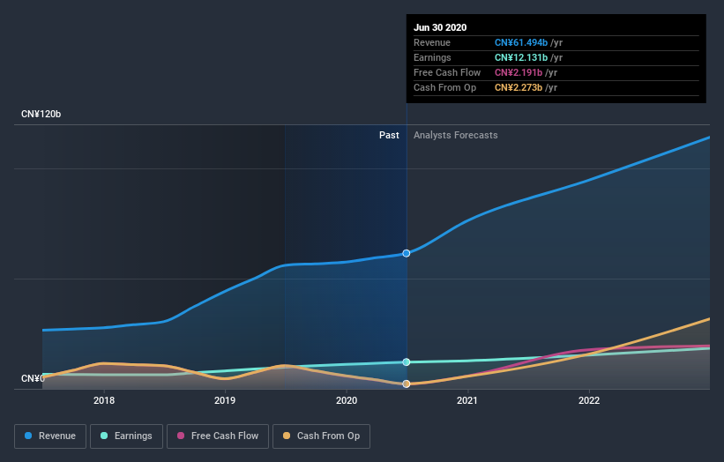Toggle the Revenue legend series

[x=50, y=436]
